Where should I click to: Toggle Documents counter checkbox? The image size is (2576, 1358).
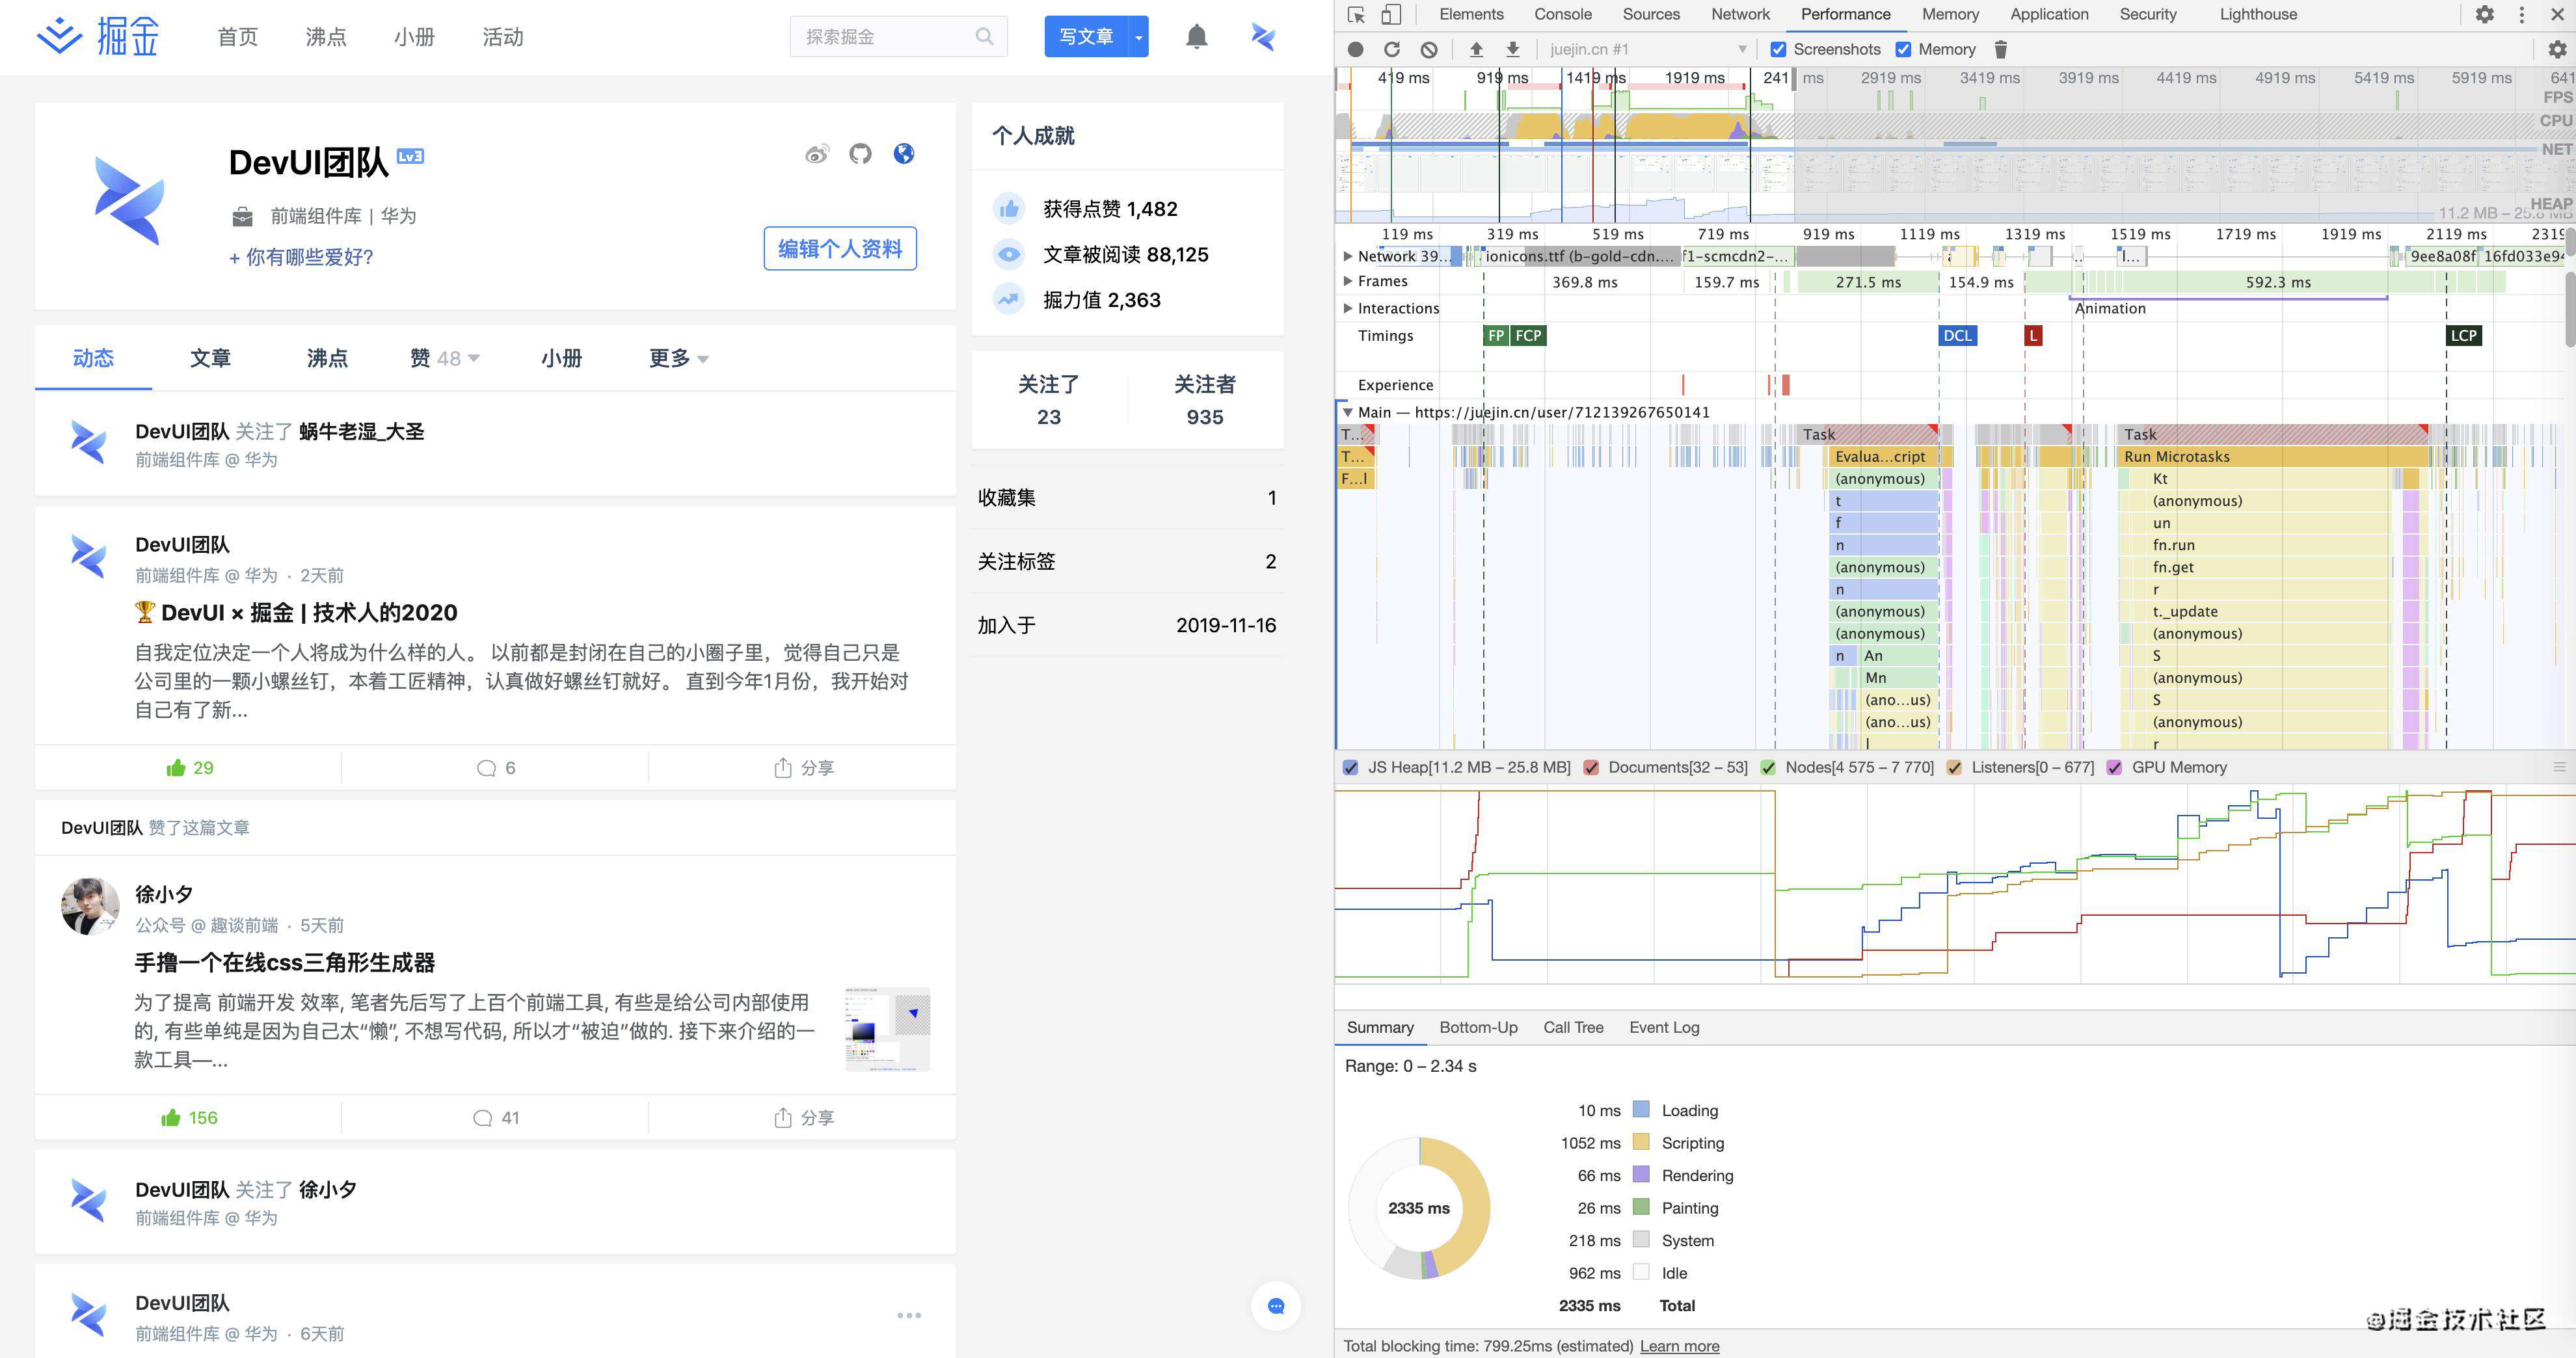click(1591, 767)
